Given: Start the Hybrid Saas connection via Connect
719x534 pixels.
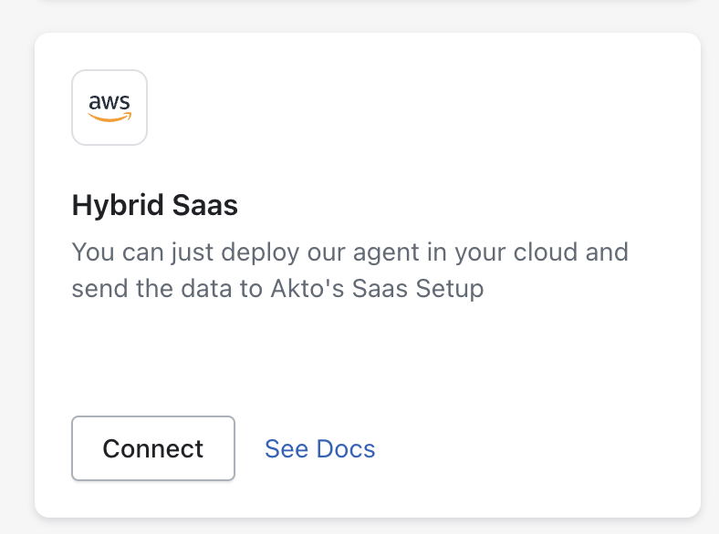Looking at the screenshot, I should (153, 448).
